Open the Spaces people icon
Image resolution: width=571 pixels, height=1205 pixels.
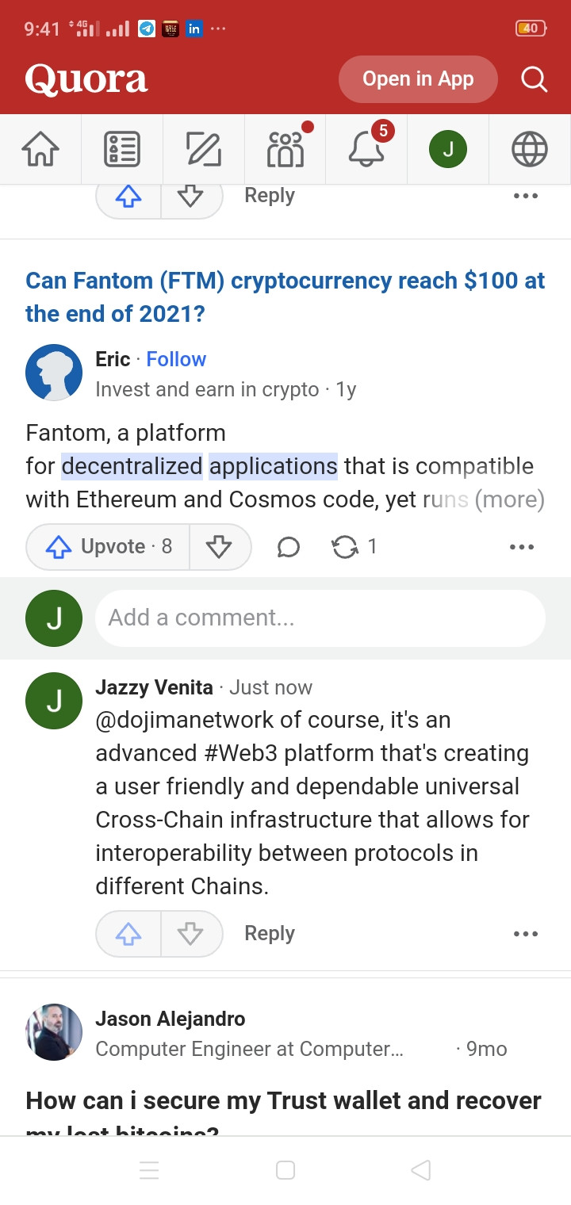coord(285,149)
